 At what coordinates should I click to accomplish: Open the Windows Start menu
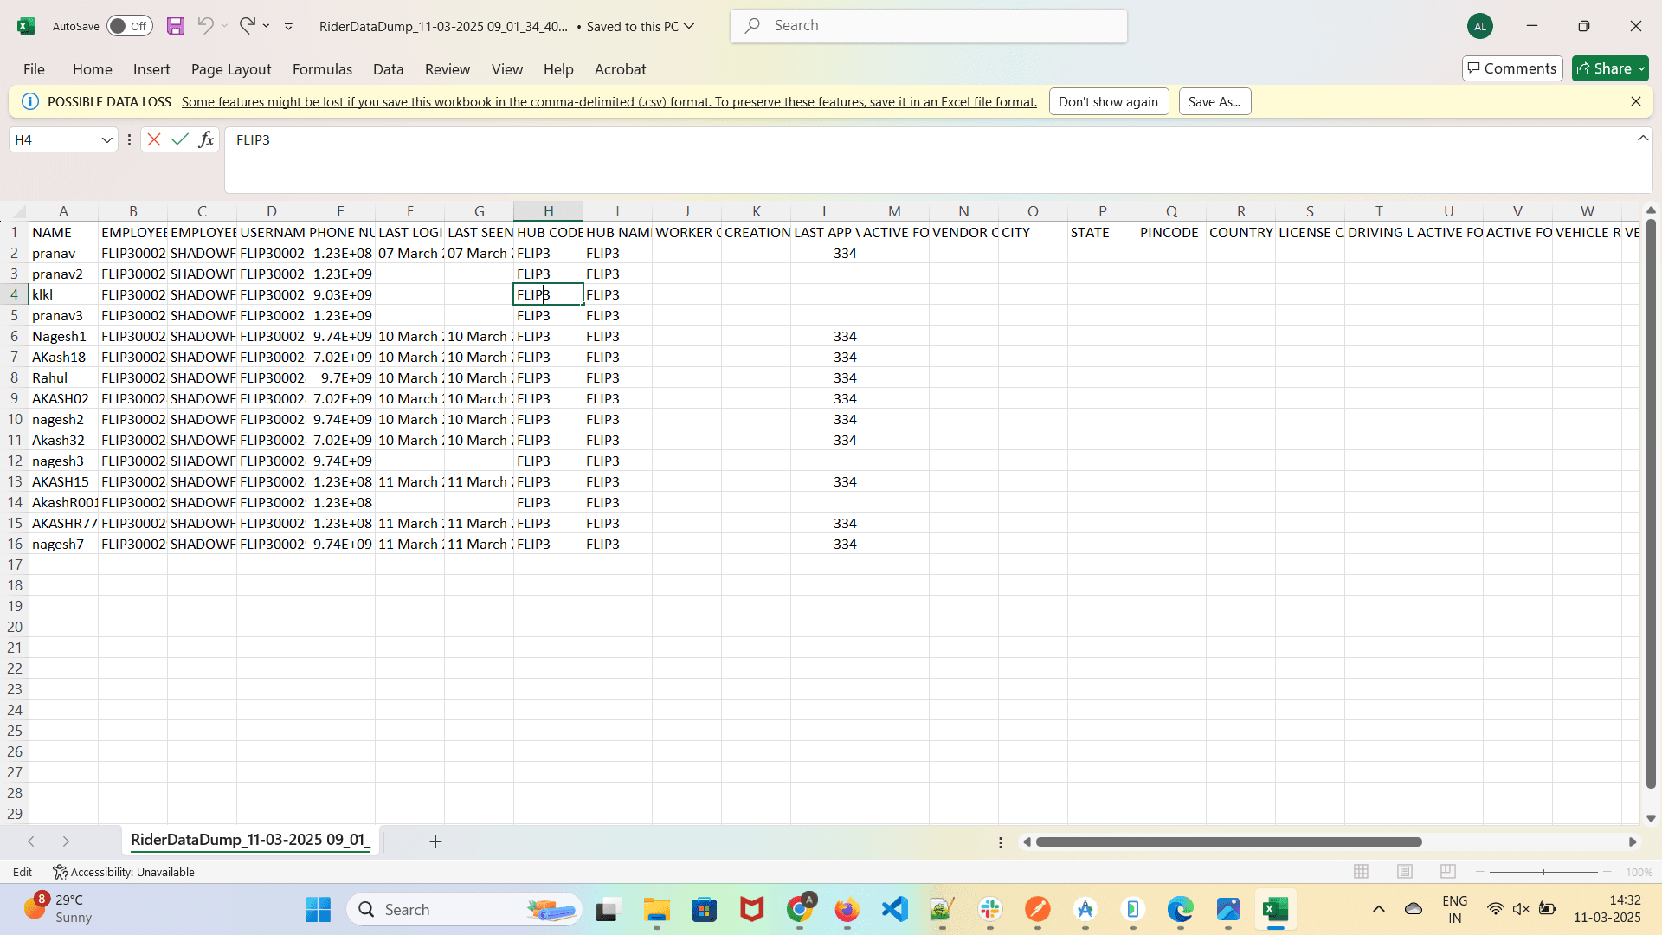coord(318,909)
